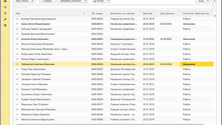
Task: Click tab number 0000-00019
Action: pos(97,44)
